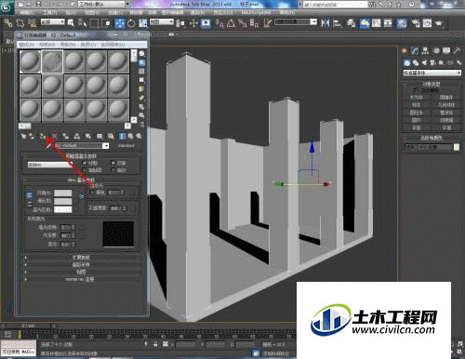465x359 pixels.
Task: Open the reference coordinate system dropdown
Action: (x=162, y=21)
